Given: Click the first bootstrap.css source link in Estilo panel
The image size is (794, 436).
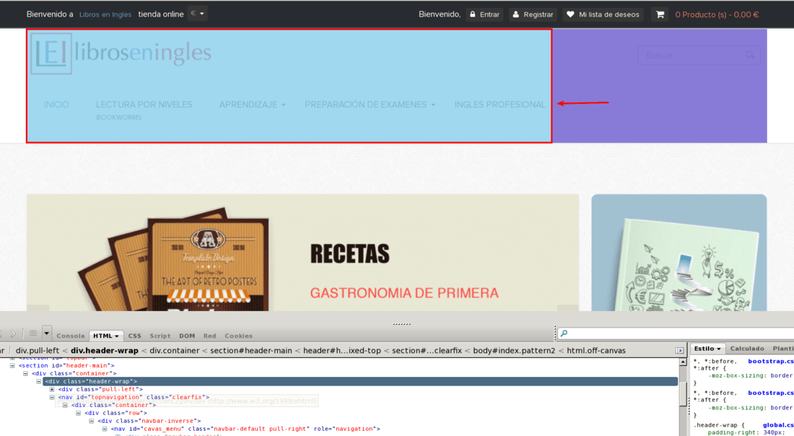Looking at the screenshot, I should click(x=770, y=362).
